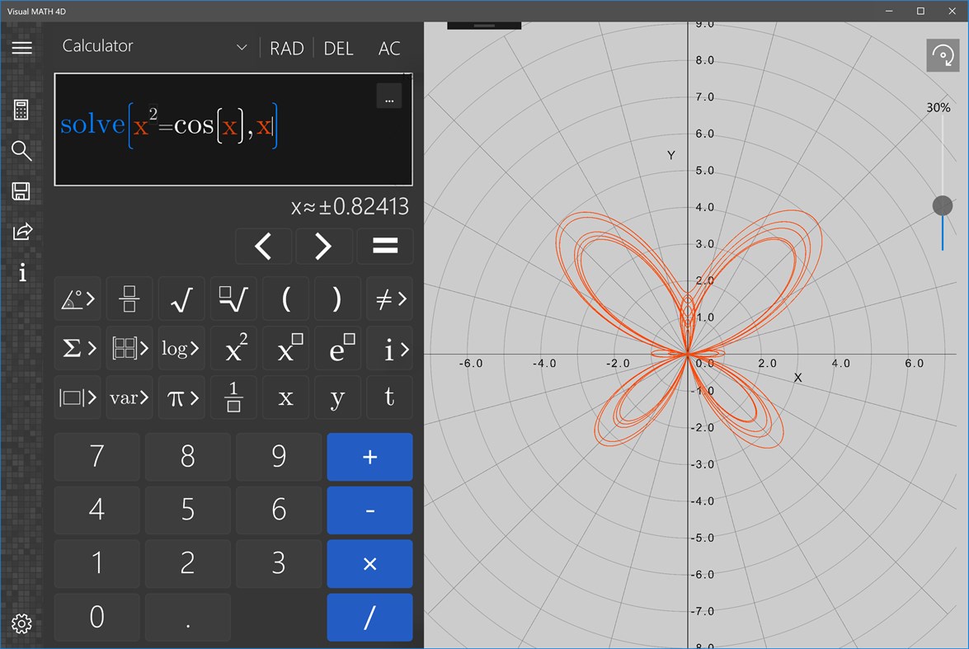Open the search magnifier in sidebar
The height and width of the screenshot is (649, 969).
21,150
